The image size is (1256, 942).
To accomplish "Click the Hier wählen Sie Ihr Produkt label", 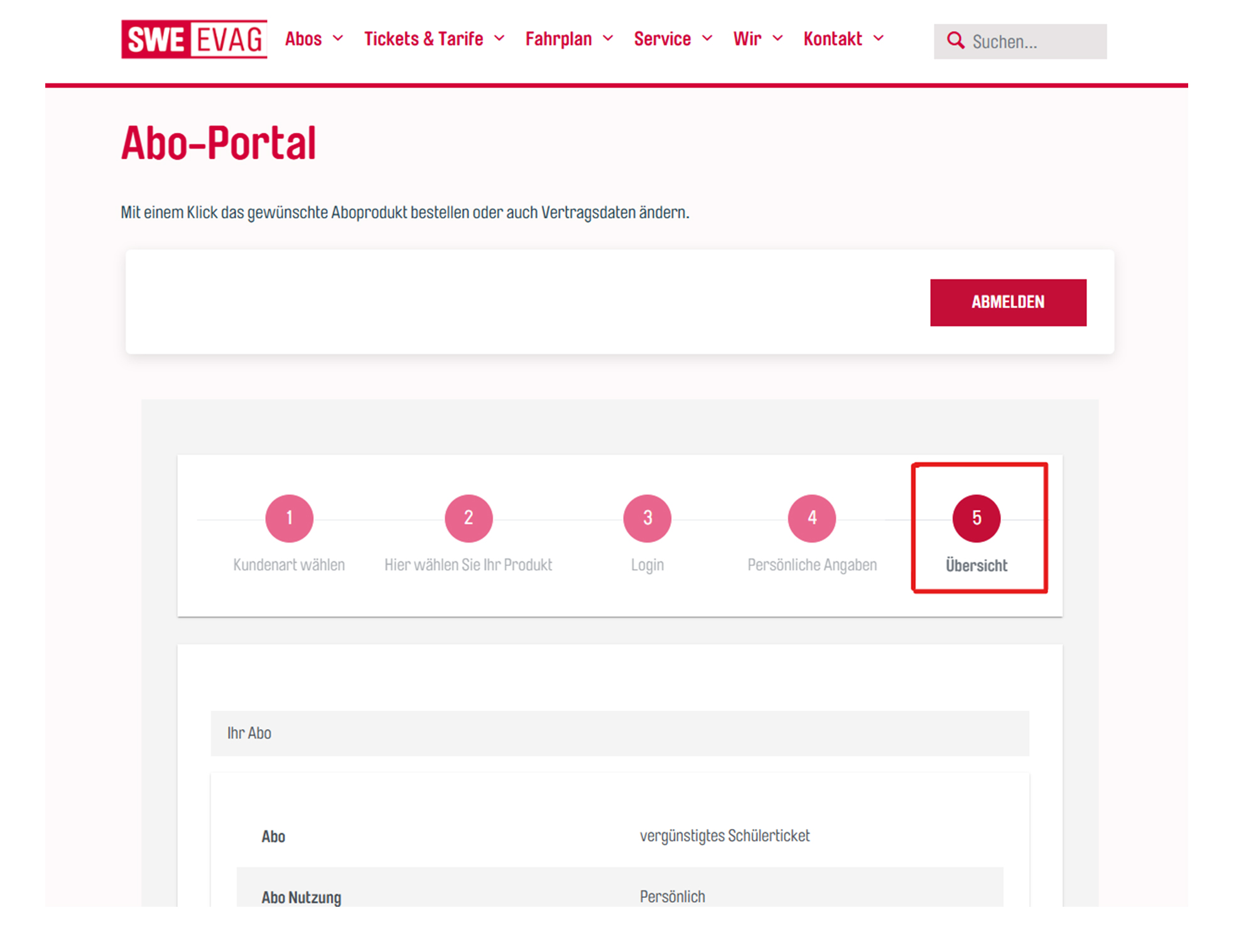I will point(468,565).
